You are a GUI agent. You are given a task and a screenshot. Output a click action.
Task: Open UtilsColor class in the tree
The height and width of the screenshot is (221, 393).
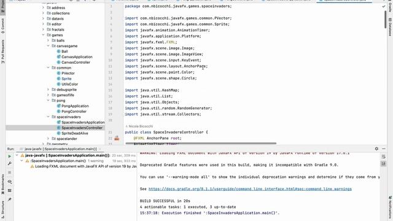[69, 84]
